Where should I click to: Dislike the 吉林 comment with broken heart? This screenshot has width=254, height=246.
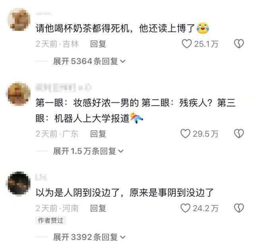coord(239,44)
